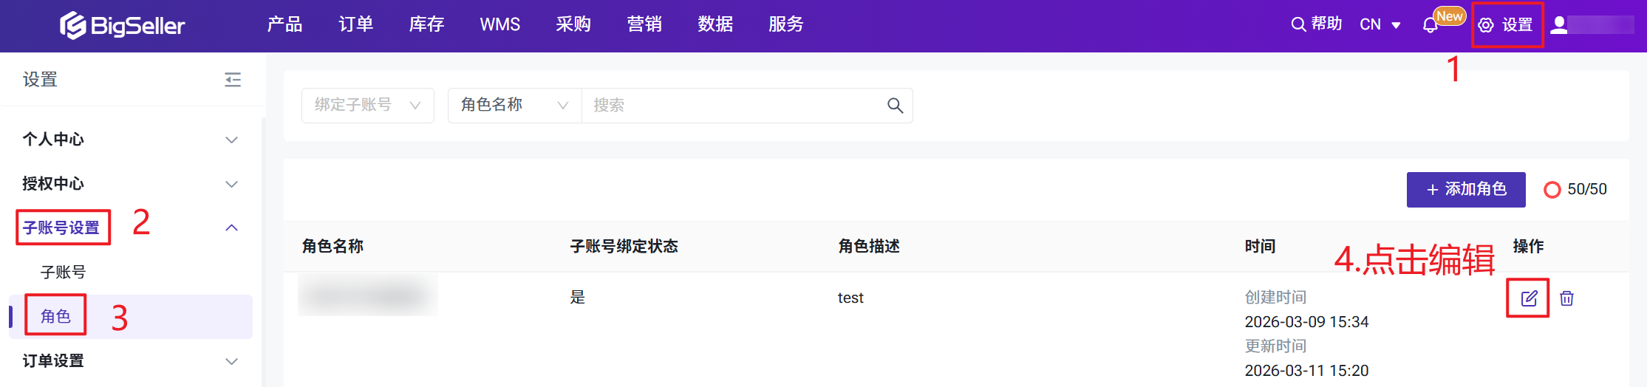Screen dimensions: 1647x387
Task: Switch language with the CN dropdown
Action: click(x=1380, y=25)
